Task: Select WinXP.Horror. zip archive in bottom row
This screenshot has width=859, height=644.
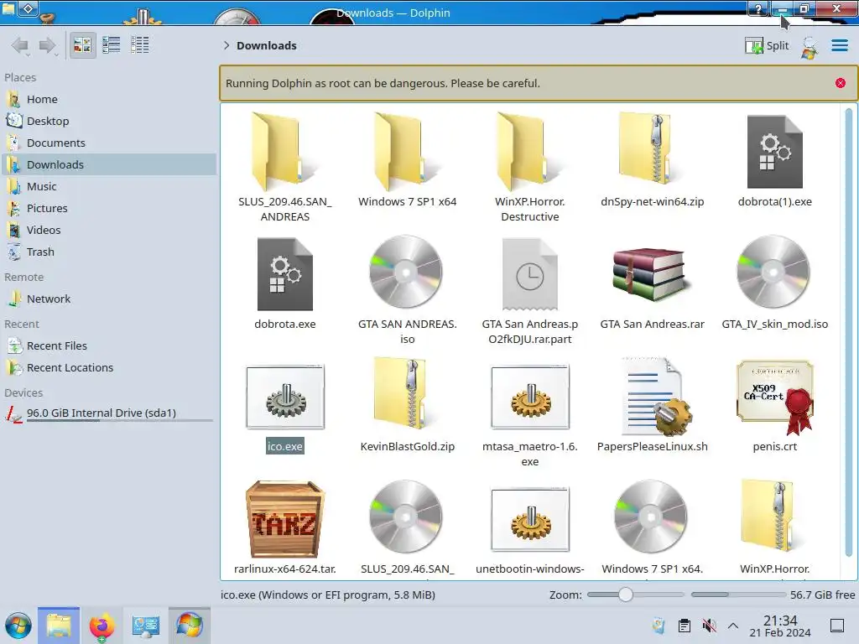Action: (774, 527)
